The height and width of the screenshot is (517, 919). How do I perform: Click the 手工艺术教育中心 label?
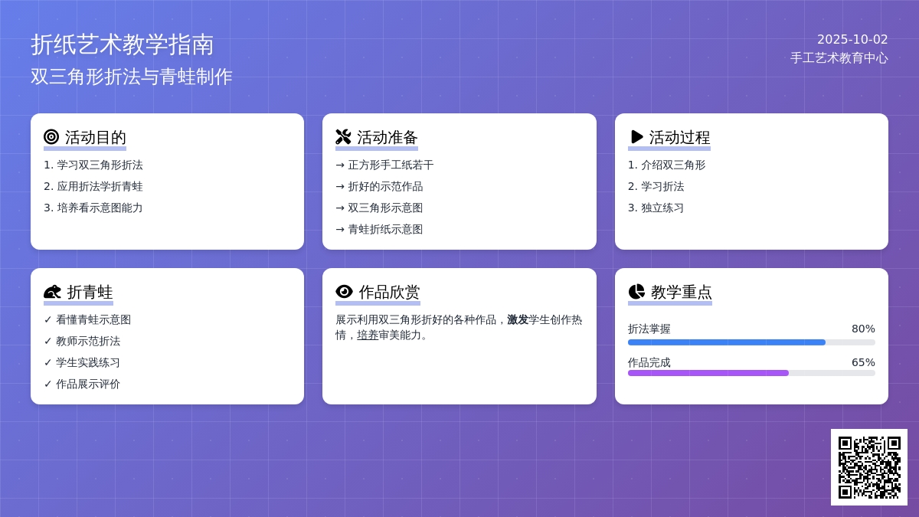click(839, 58)
